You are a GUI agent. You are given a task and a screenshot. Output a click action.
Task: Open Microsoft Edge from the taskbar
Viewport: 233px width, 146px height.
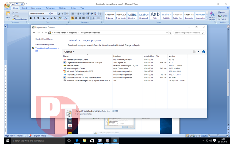pos(77,141)
